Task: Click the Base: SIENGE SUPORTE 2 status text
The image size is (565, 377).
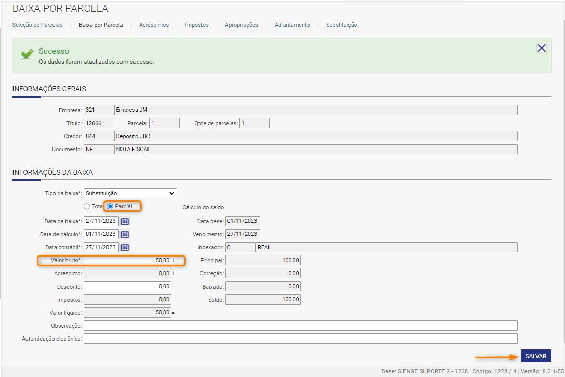Action: [424, 371]
